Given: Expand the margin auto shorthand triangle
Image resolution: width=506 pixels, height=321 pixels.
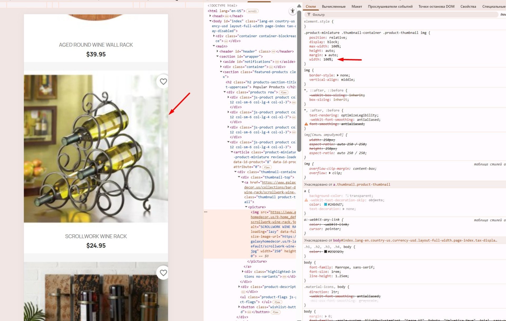Looking at the screenshot, I should [x=326, y=55].
